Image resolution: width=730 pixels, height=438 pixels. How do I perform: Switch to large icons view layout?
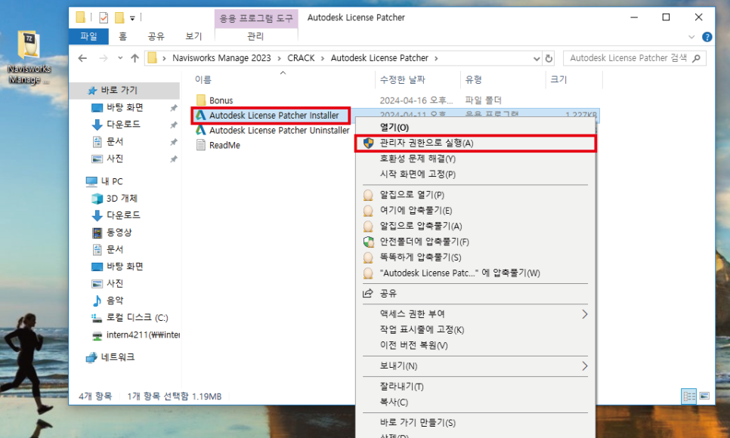pyautogui.click(x=704, y=396)
